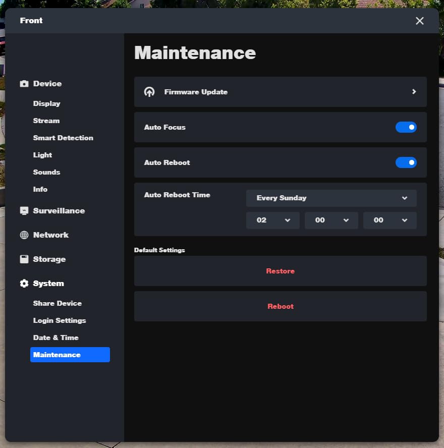Disable the Auto Focus toggle
The width and height of the screenshot is (444, 448).
pyautogui.click(x=406, y=127)
